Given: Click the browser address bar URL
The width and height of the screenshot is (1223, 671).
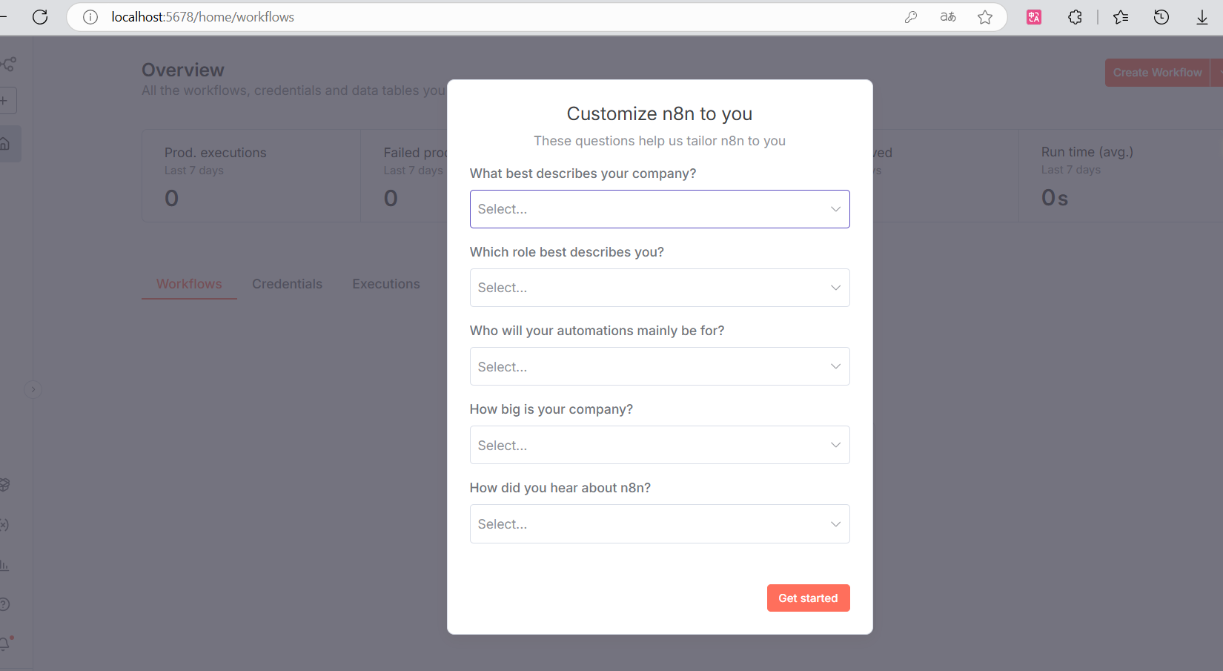Looking at the screenshot, I should point(202,17).
